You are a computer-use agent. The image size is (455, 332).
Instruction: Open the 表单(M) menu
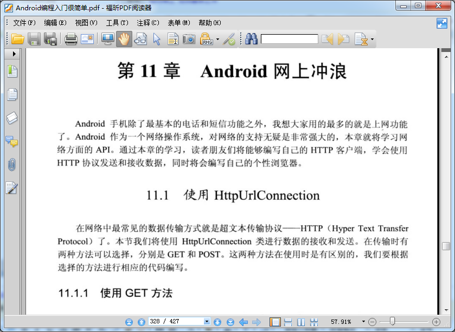(179, 23)
